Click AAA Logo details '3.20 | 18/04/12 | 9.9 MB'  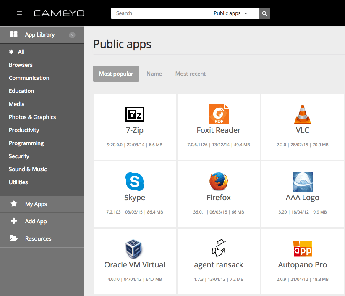pyautogui.click(x=303, y=212)
